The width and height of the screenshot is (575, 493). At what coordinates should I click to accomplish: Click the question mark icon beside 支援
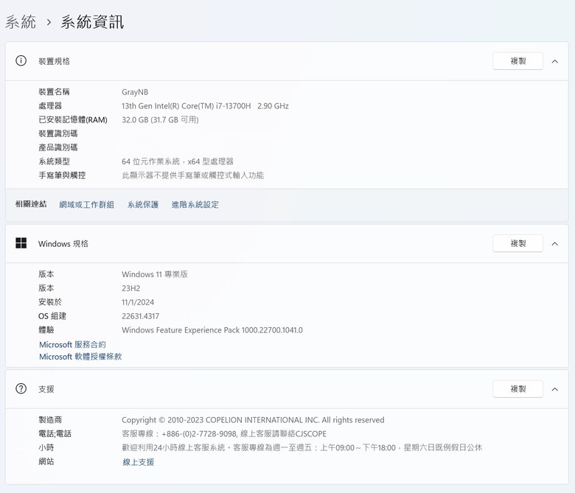click(x=21, y=388)
